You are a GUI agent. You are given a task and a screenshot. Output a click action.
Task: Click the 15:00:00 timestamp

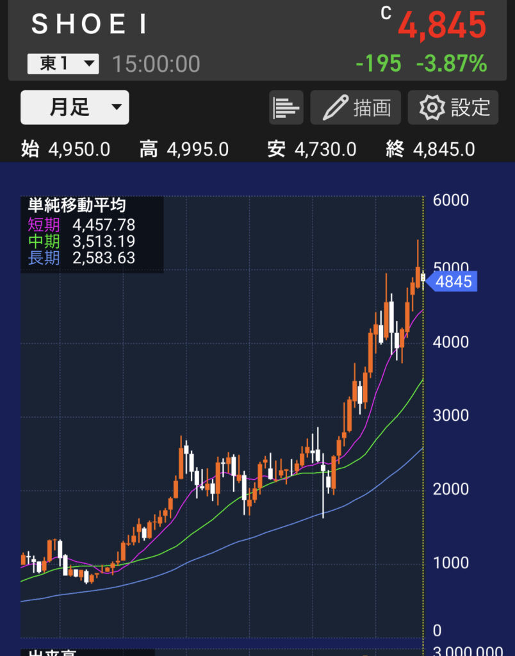point(156,64)
